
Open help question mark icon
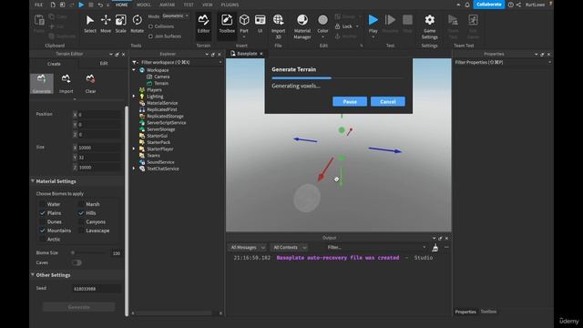[511, 5]
